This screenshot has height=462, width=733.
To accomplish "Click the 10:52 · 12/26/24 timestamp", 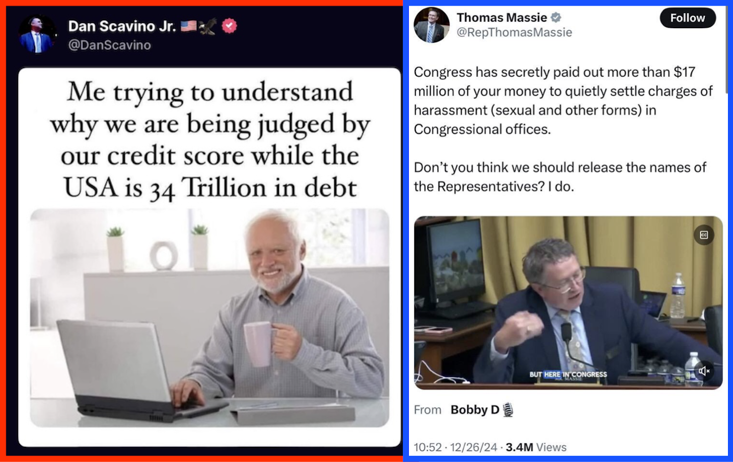I will 455,447.
